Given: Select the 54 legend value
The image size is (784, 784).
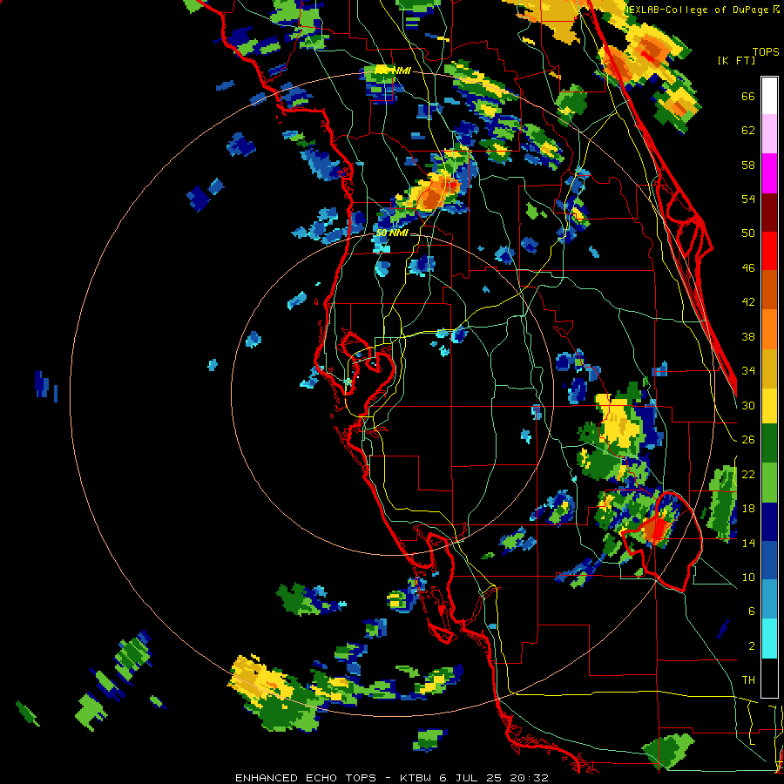Looking at the screenshot, I should 748,199.
